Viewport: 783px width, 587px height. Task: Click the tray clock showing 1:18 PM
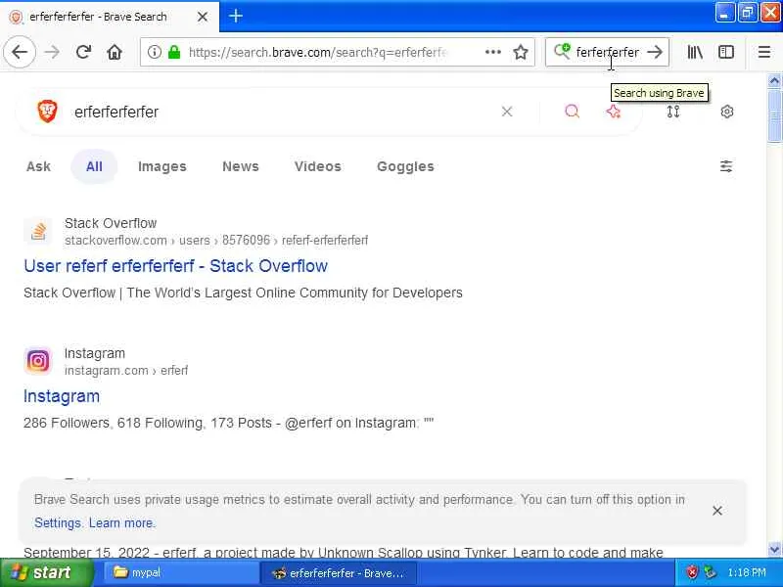point(747,572)
